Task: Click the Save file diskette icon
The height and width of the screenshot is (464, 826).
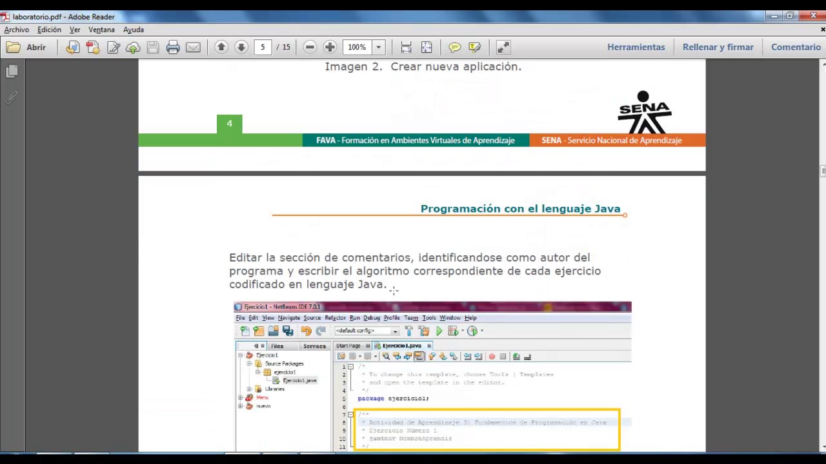Action: tap(153, 47)
